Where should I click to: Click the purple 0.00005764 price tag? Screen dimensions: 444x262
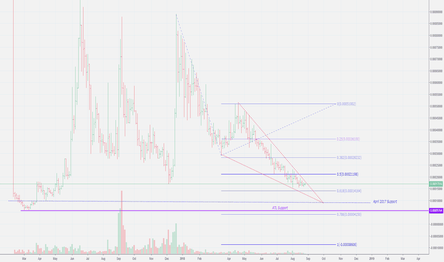tap(436, 211)
